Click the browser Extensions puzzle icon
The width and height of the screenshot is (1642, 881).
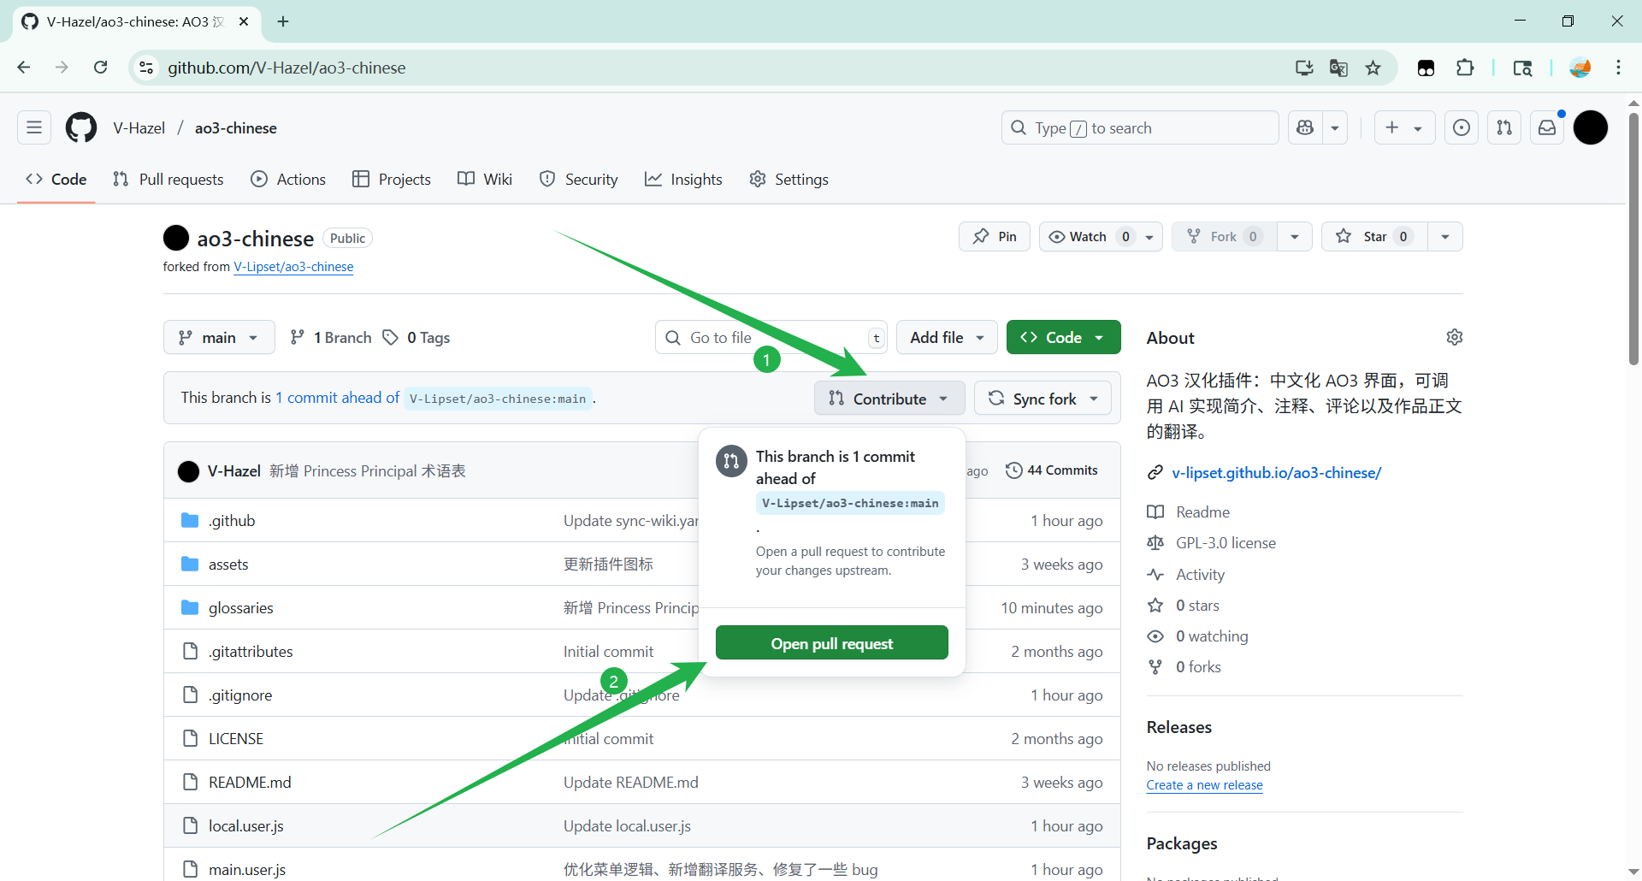pos(1465,68)
